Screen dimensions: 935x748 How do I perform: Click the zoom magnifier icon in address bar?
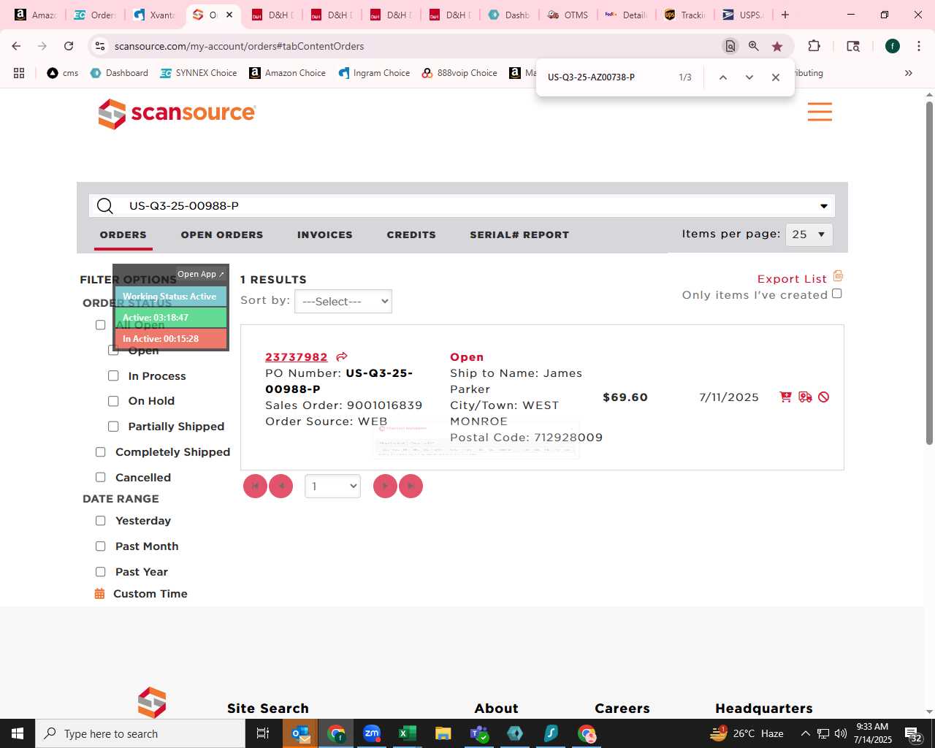[754, 46]
